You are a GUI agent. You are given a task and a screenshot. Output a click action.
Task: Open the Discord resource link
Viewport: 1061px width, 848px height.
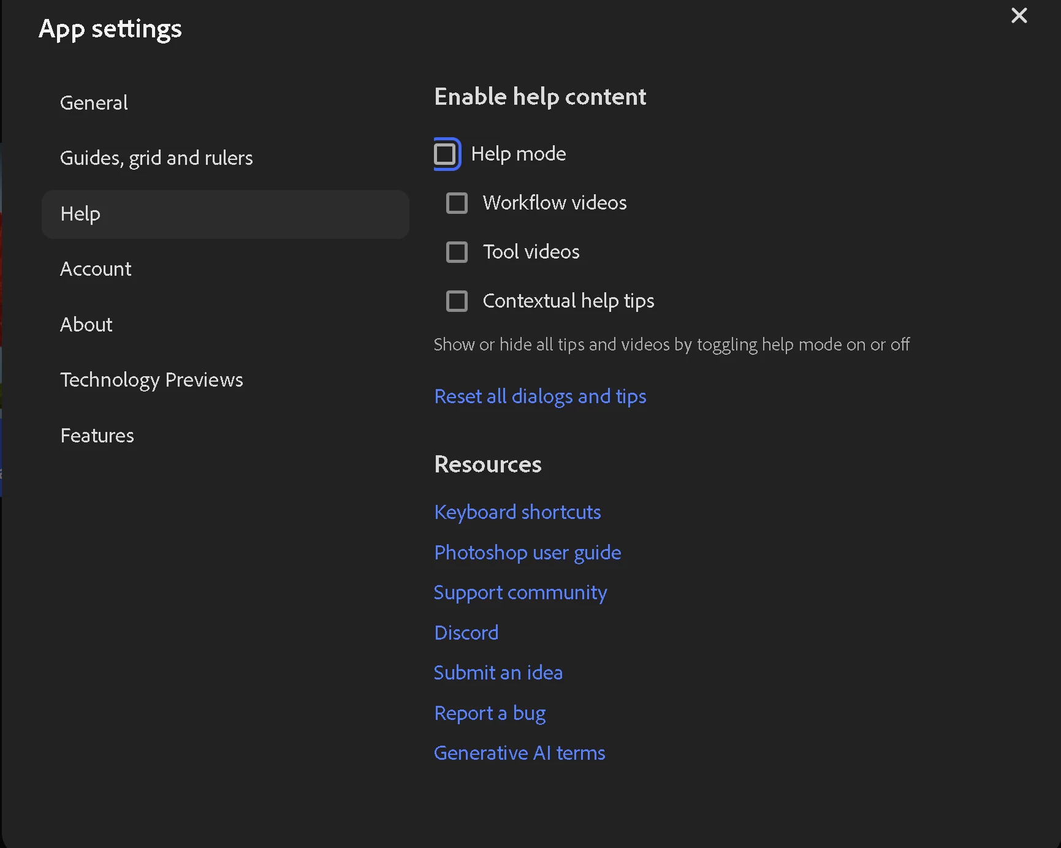click(x=466, y=633)
